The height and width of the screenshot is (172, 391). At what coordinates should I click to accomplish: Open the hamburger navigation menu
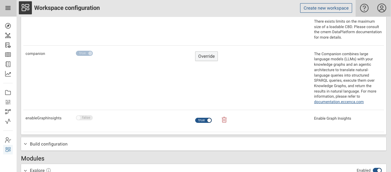pos(8,8)
